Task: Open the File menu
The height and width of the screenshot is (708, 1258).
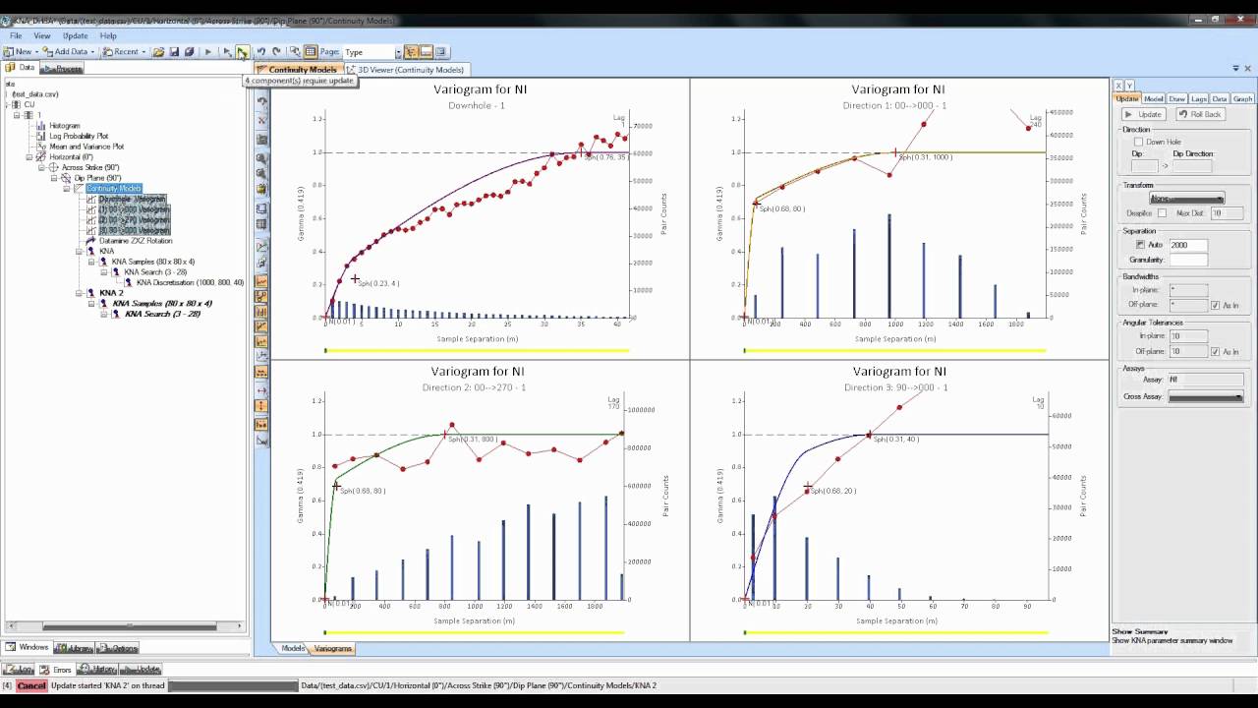Action: click(x=16, y=35)
